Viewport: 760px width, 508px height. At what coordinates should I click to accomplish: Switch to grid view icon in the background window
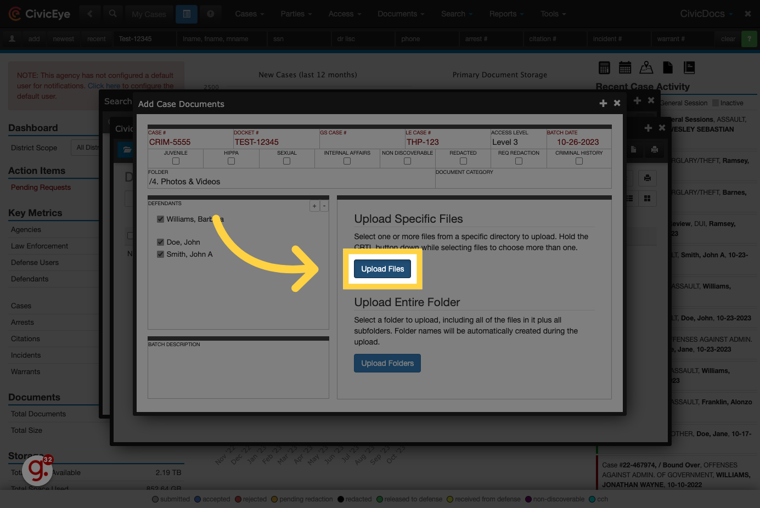pos(648,198)
